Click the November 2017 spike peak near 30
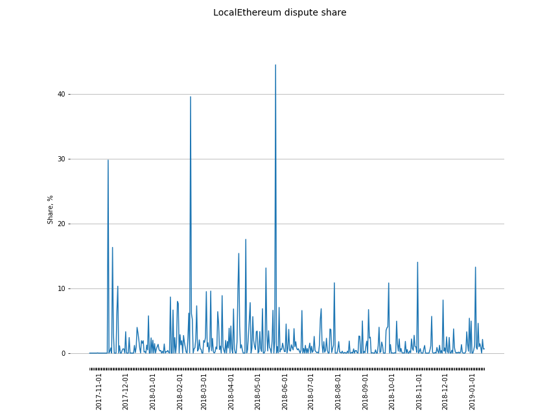The height and width of the screenshot is (420, 560). 108,160
